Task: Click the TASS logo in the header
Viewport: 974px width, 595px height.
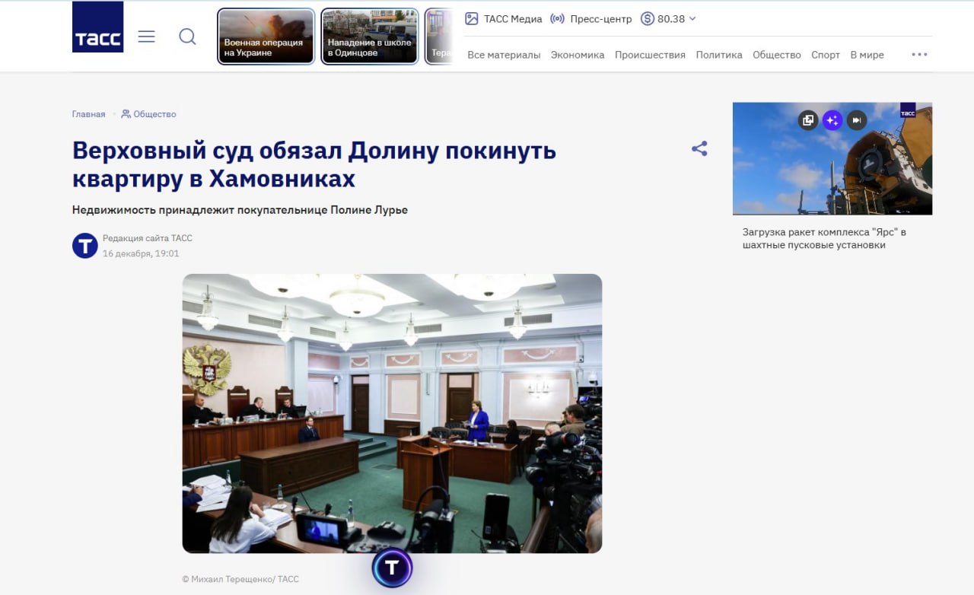Action: click(97, 27)
